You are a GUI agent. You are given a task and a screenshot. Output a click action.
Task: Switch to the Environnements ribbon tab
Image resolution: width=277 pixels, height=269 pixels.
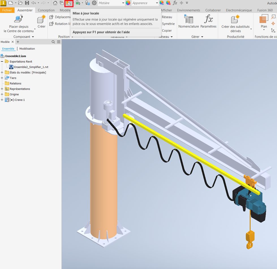tap(188, 10)
